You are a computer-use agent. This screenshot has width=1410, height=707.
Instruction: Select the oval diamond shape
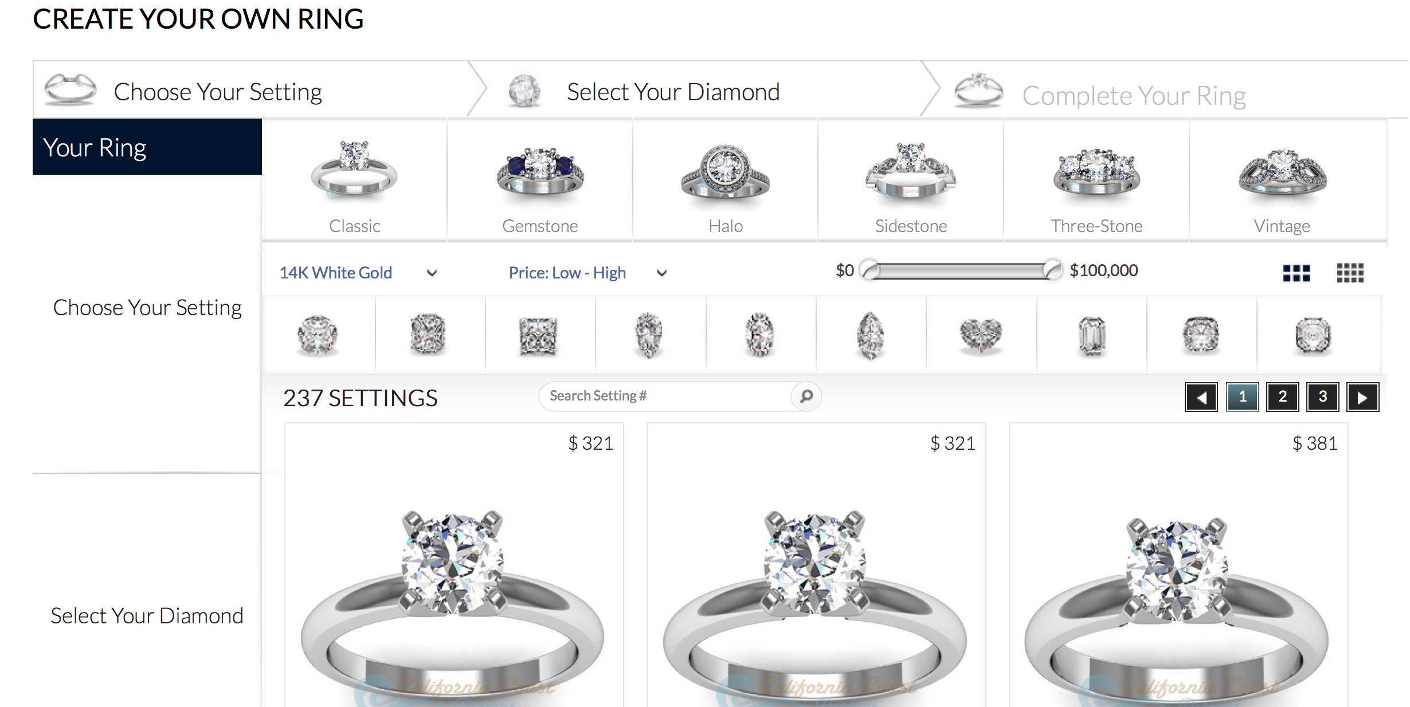click(759, 335)
